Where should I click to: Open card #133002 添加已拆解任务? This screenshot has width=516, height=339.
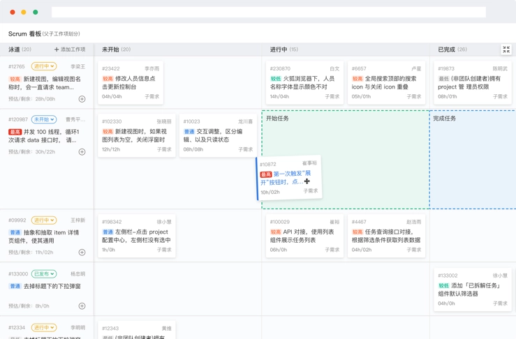pyautogui.click(x=473, y=289)
